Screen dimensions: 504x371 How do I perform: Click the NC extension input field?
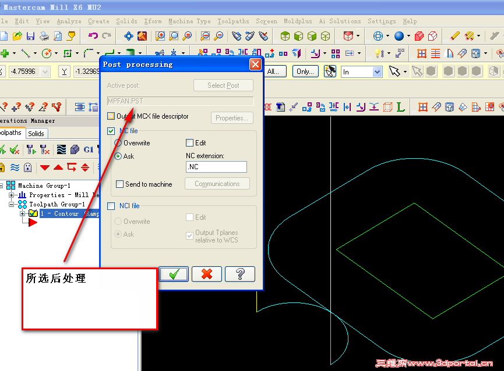point(216,167)
